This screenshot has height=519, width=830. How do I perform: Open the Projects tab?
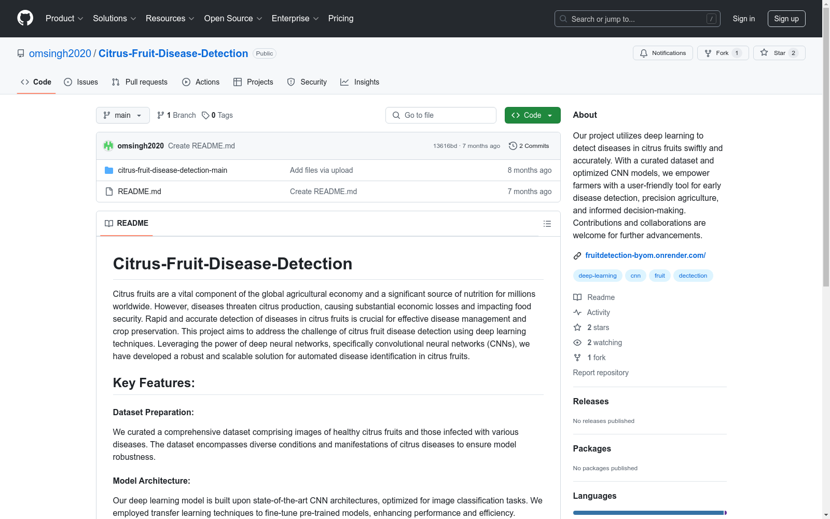pyautogui.click(x=253, y=82)
